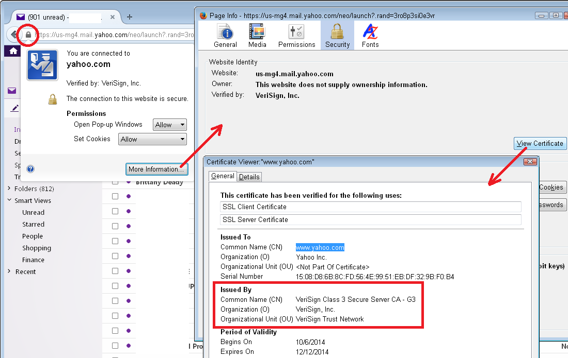Screen dimensions: 568x358
Task: Click the Yahoo Inc. organization value
Action: pyautogui.click(x=311, y=257)
